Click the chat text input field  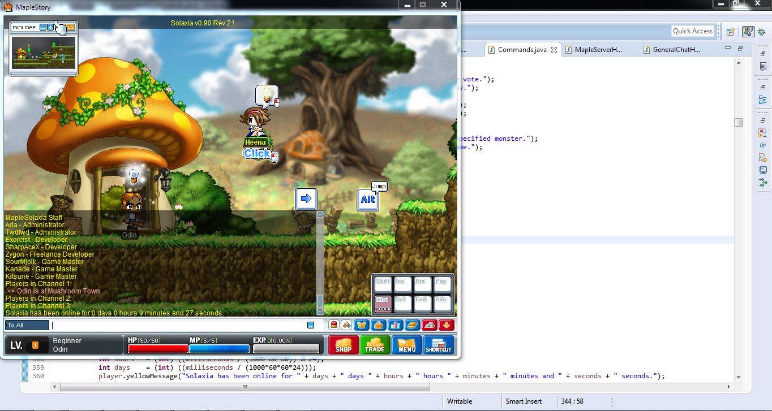[x=178, y=325]
